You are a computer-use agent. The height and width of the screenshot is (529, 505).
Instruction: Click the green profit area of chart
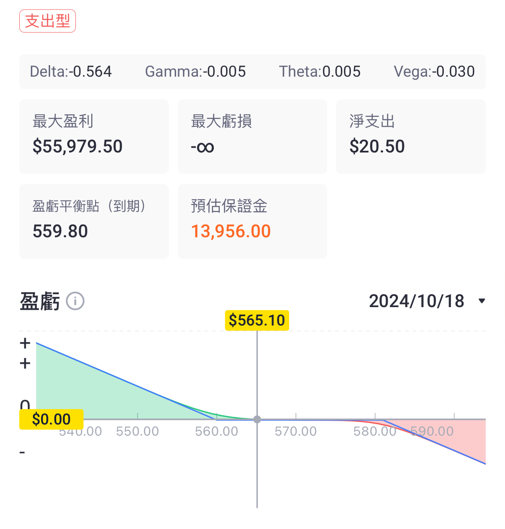[86, 394]
